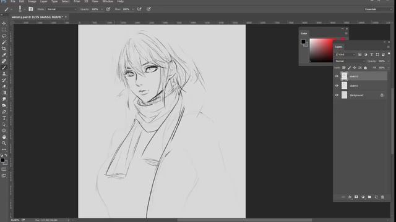The height and width of the screenshot is (222, 396).
Task: Toggle Quick Mask mode
Action: tap(4, 170)
